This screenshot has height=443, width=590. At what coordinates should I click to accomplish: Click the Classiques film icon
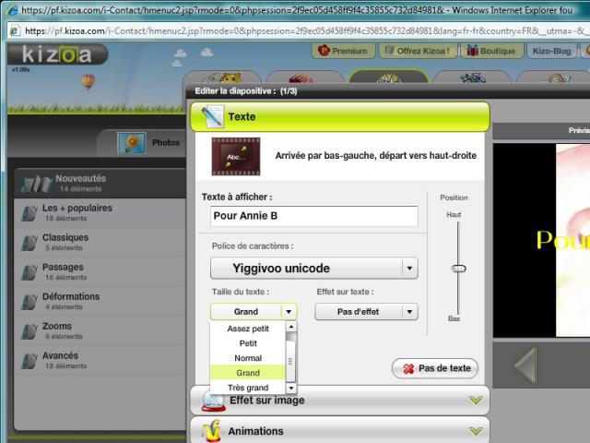(x=29, y=243)
